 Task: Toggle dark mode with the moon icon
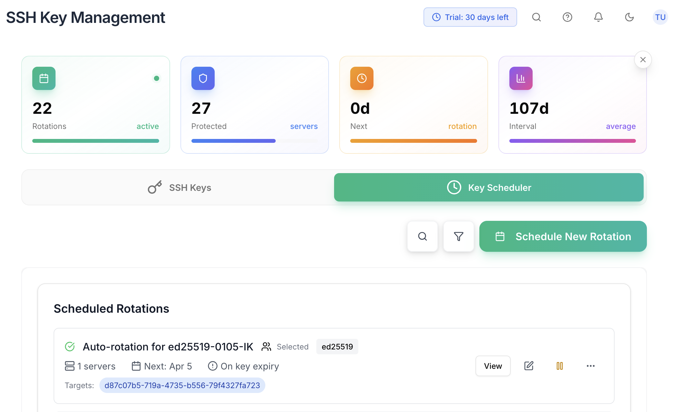tap(629, 17)
